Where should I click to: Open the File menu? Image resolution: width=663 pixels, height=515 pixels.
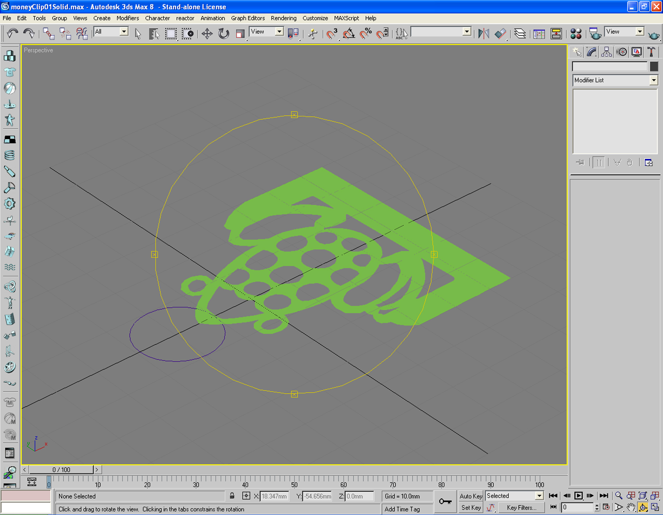pos(7,18)
